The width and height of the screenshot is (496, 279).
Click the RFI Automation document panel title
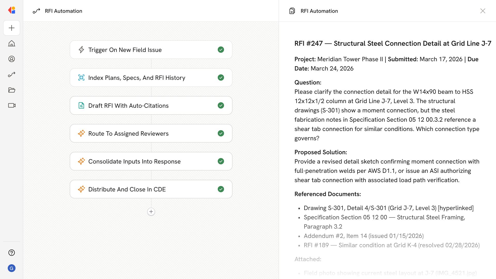(319, 11)
